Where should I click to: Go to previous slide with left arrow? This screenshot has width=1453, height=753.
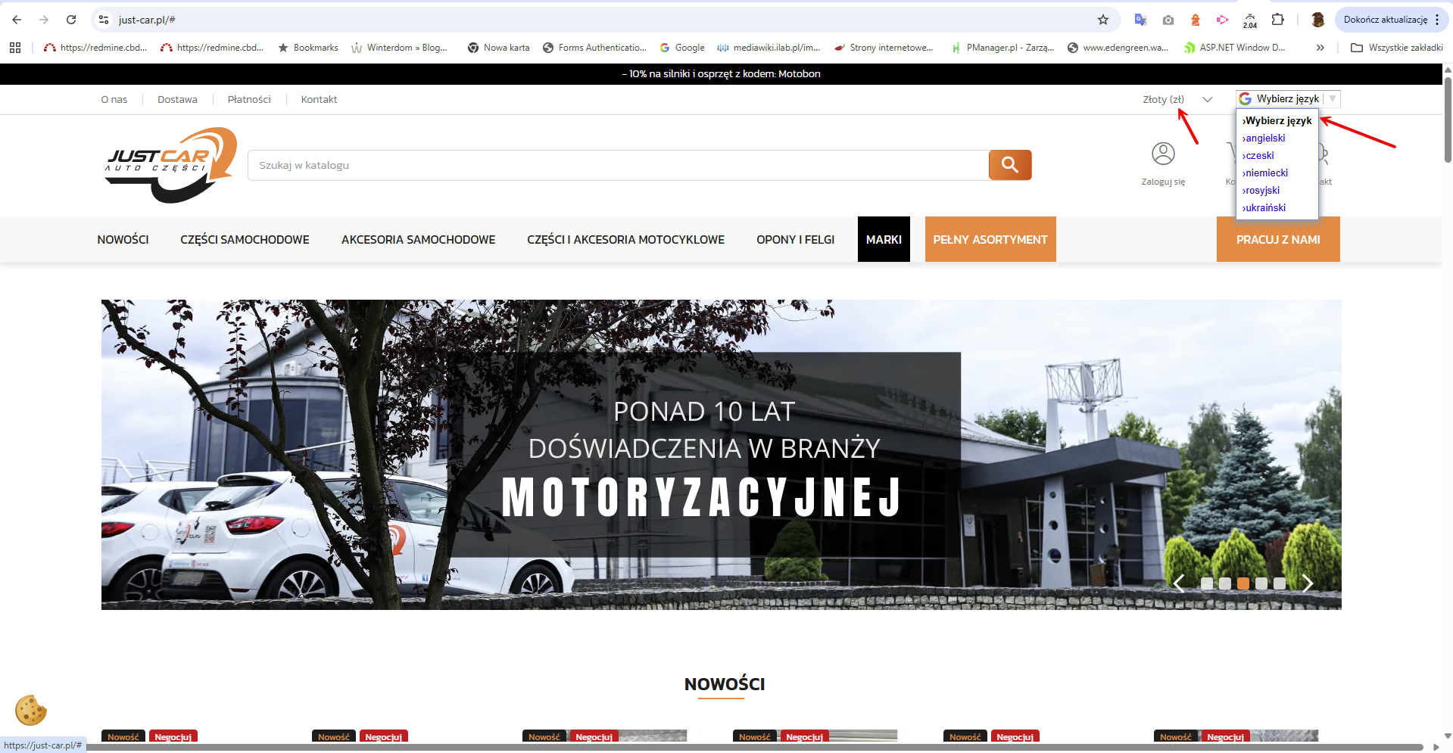click(1178, 583)
